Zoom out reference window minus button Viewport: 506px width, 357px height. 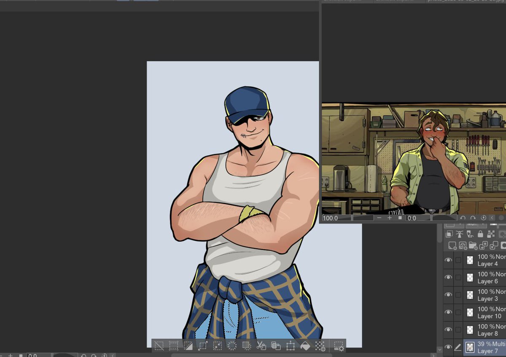(x=379, y=218)
